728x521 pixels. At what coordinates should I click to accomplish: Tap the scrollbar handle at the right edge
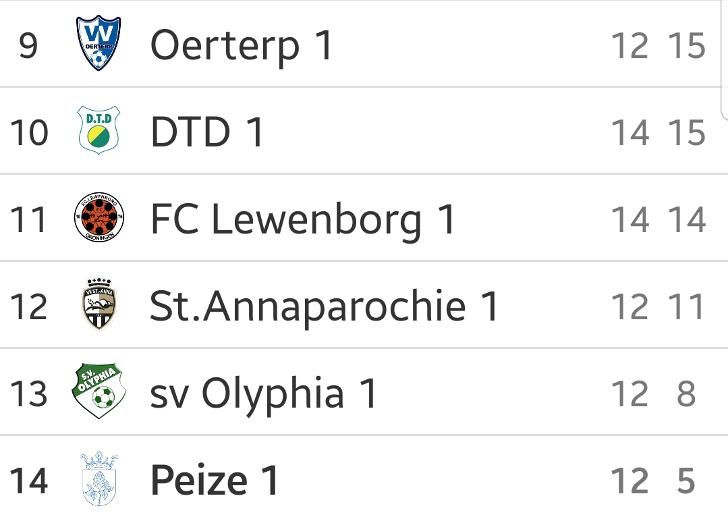coord(725,60)
